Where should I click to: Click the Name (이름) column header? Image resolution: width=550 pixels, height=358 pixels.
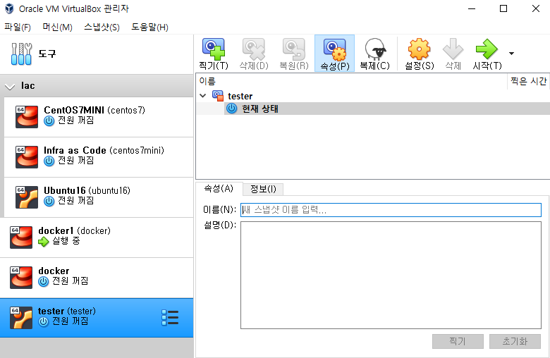(351, 81)
